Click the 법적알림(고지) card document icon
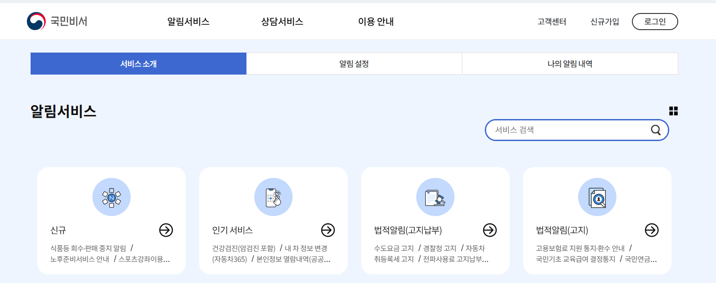Screen dimensions: 716x283 [x=597, y=197]
